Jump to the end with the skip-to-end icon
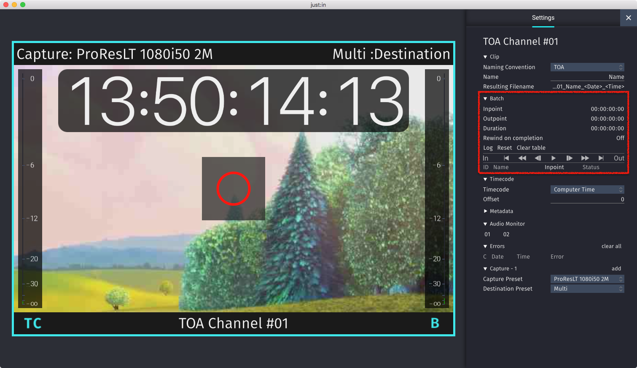The width and height of the screenshot is (637, 368). pyautogui.click(x=601, y=158)
